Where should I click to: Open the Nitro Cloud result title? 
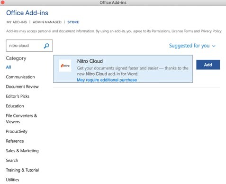[90, 61]
